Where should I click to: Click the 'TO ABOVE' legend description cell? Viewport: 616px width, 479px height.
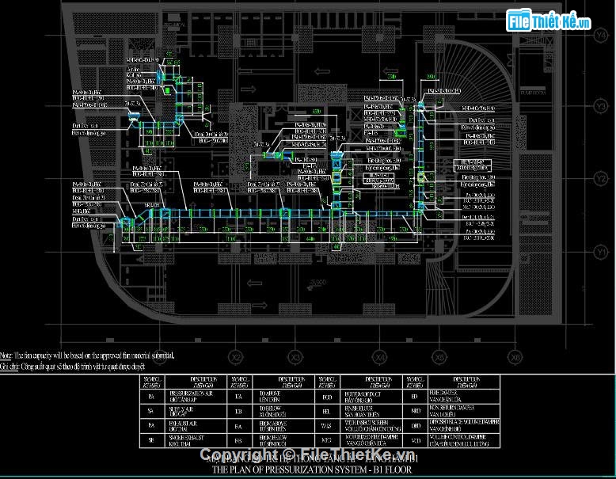tap(284, 396)
